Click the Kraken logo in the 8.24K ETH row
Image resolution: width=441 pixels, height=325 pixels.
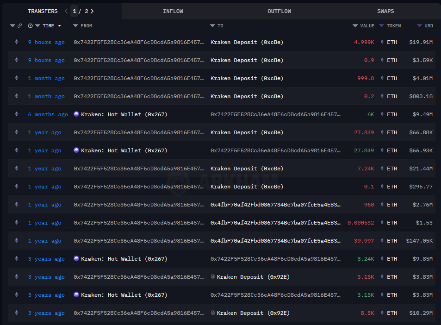(76, 259)
